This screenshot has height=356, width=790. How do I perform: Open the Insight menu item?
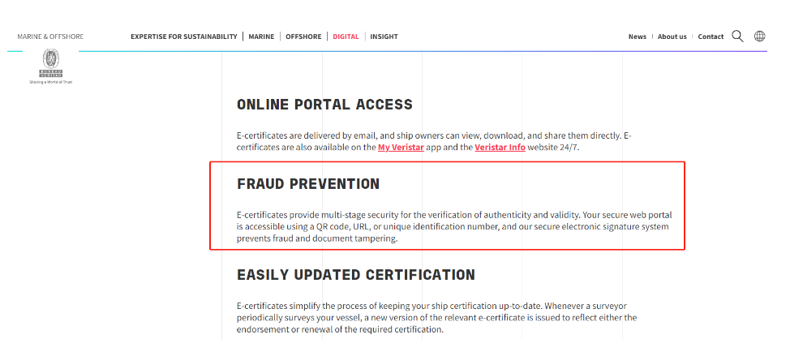[384, 36]
